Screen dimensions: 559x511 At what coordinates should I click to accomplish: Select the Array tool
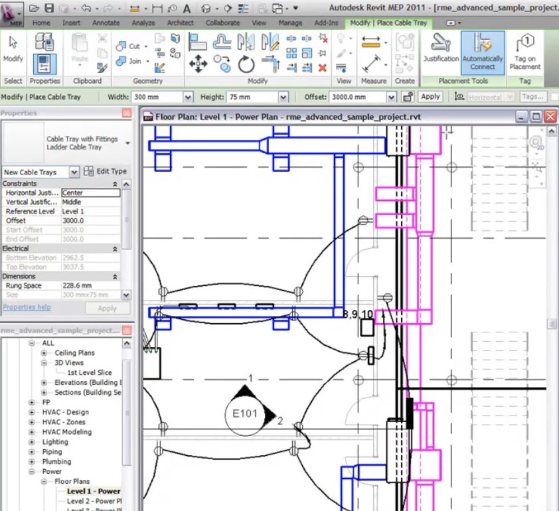[291, 54]
